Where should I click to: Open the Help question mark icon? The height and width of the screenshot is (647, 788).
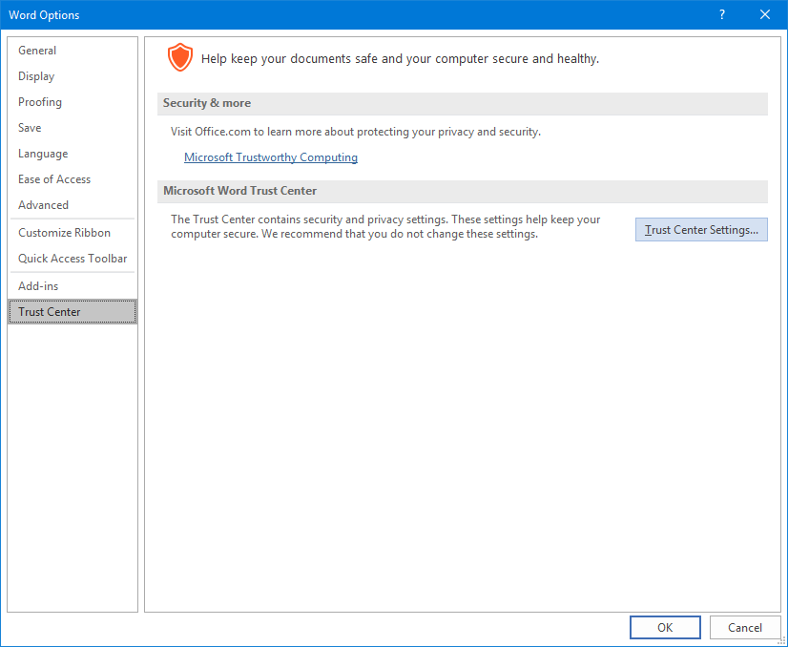(721, 14)
